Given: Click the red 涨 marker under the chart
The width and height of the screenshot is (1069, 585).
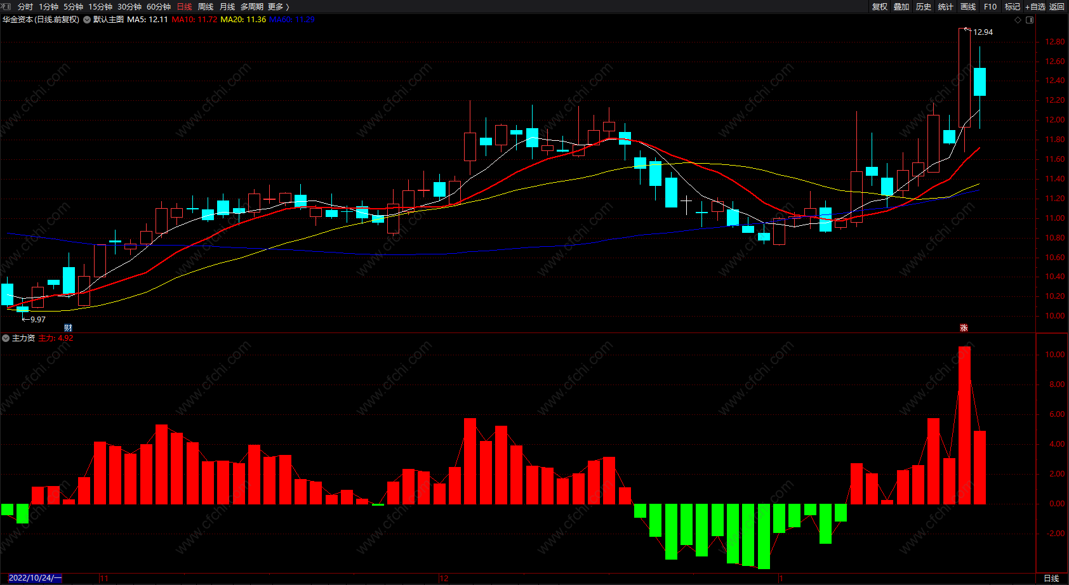Looking at the screenshot, I should click(964, 328).
